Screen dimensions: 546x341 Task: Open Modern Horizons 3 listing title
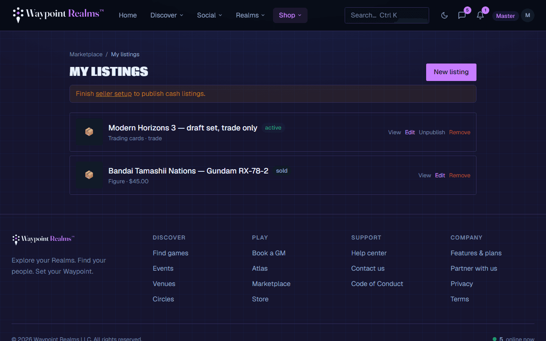(183, 128)
